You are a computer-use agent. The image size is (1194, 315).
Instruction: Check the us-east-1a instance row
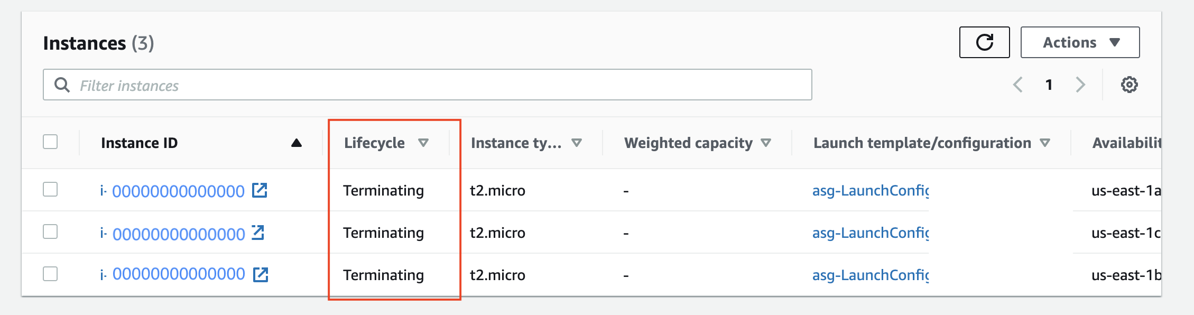[x=50, y=189]
